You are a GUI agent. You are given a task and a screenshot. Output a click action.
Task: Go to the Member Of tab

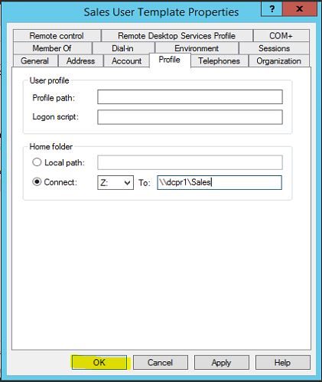[x=52, y=48]
